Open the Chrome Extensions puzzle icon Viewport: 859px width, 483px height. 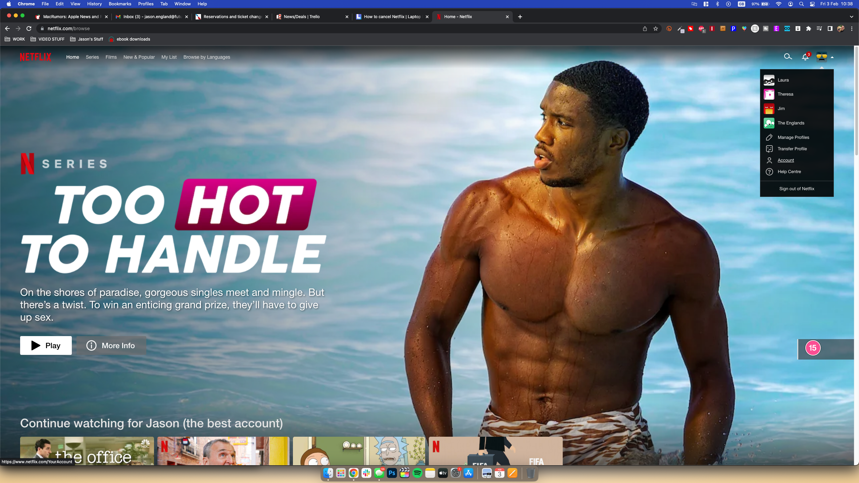[809, 29]
